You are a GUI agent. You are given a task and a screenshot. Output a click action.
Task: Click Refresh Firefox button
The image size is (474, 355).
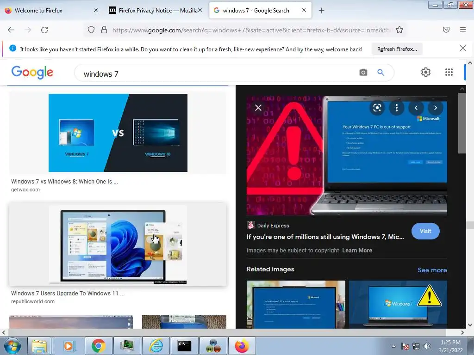coord(397,49)
